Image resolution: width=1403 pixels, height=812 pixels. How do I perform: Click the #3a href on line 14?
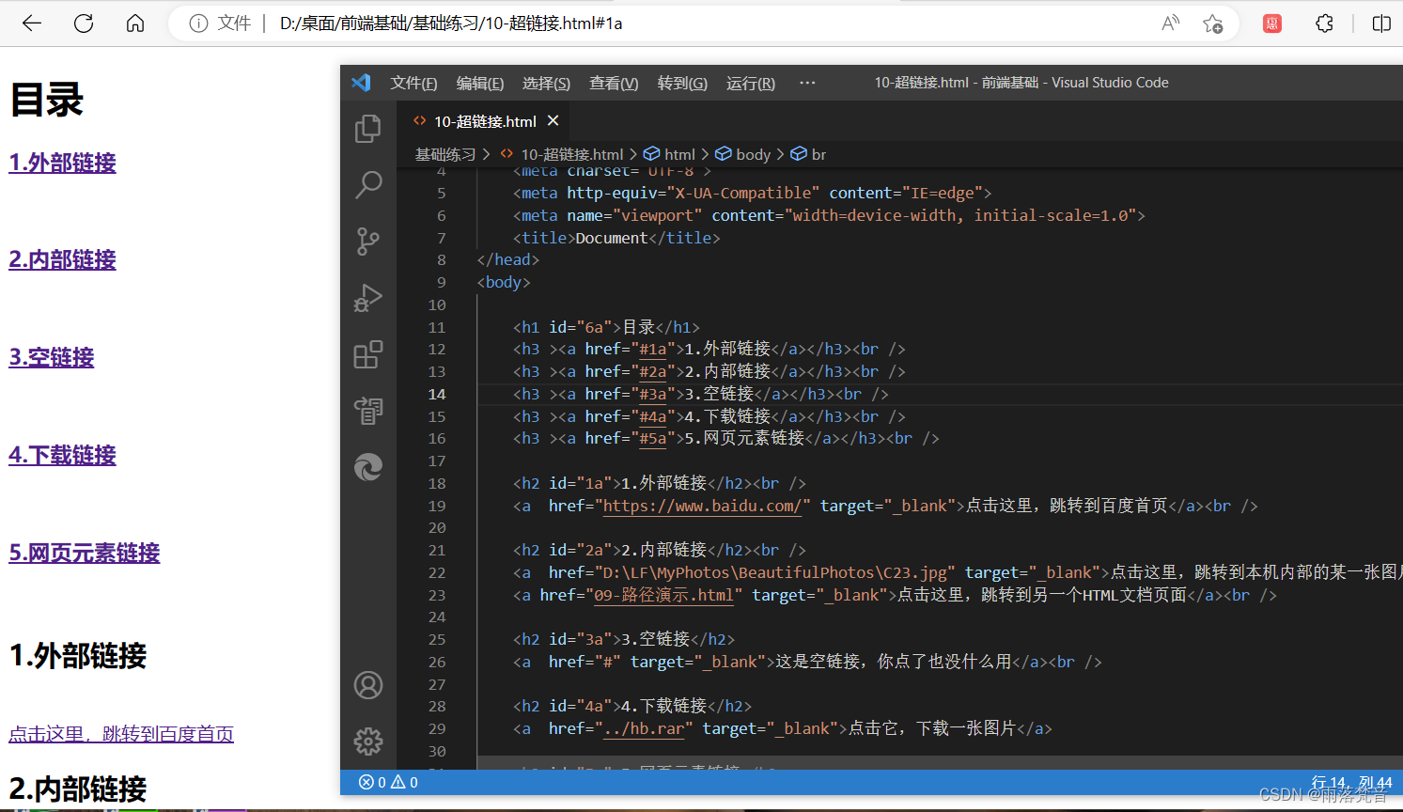click(x=653, y=394)
